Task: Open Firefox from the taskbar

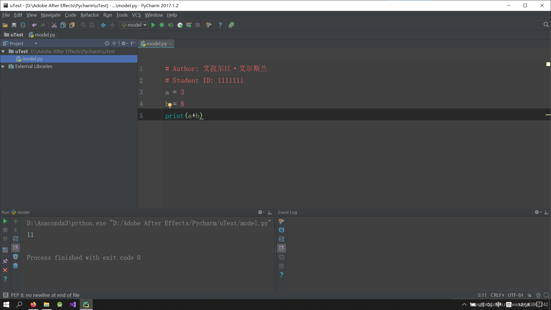Action: coord(33,305)
